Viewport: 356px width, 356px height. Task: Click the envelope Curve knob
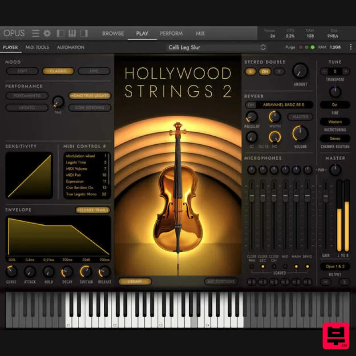(x=12, y=271)
